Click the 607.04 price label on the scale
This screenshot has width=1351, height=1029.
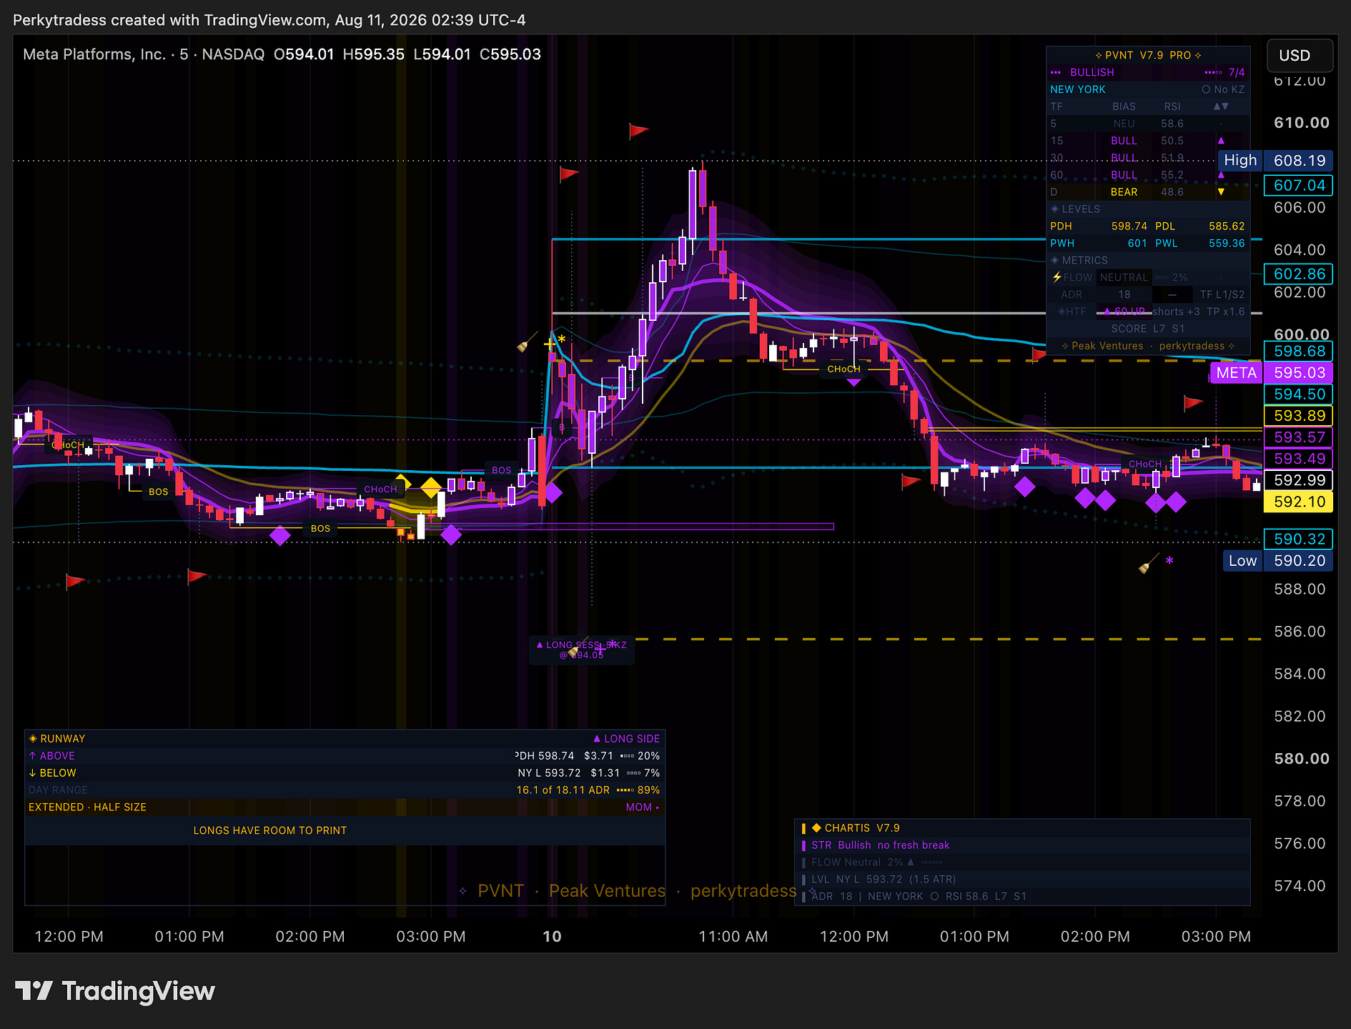[x=1299, y=185]
